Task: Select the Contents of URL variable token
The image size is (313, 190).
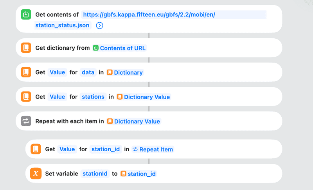Action: pyautogui.click(x=119, y=48)
